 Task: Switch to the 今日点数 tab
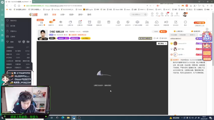click(174, 35)
